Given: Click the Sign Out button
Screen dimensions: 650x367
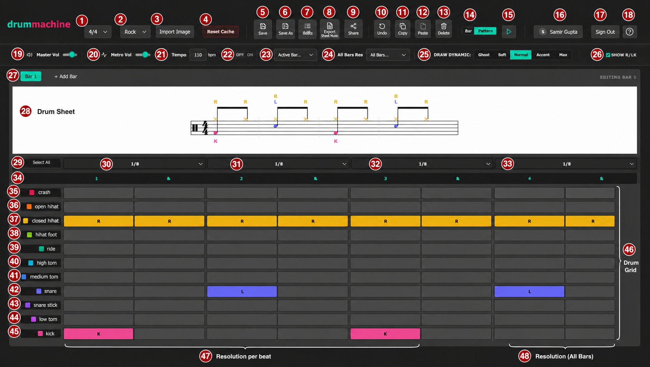Looking at the screenshot, I should (605, 32).
